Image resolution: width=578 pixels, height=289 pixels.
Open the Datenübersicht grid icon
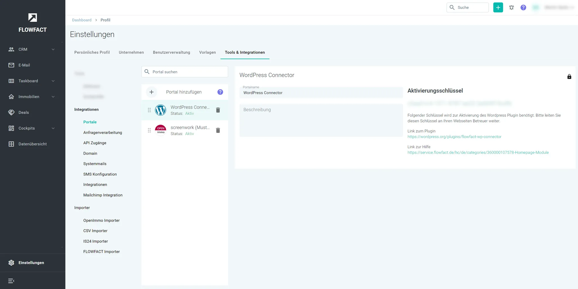[11, 144]
